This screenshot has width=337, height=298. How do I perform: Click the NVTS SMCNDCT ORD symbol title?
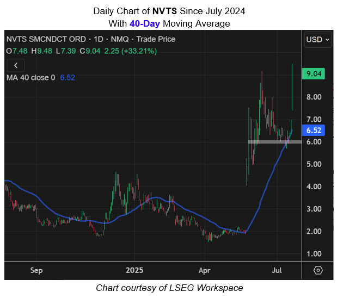[x=40, y=39]
